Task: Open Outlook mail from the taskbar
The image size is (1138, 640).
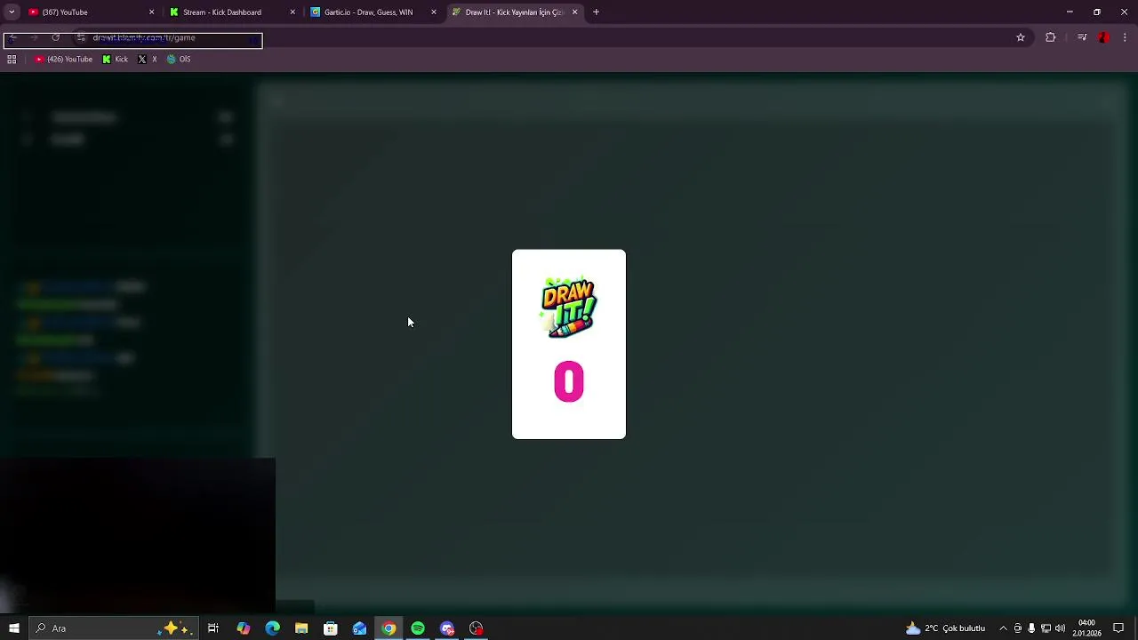Action: point(359,628)
